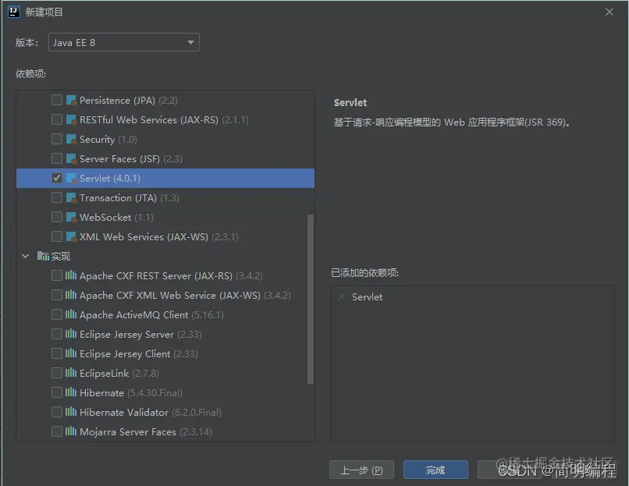Screen dimensions: 629x486
Task: Open the Java EE version dropdown
Action: click(x=190, y=43)
